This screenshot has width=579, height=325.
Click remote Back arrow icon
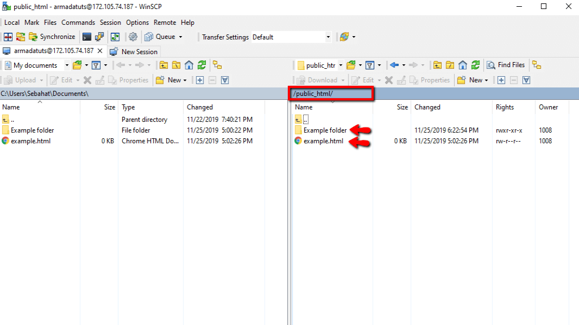click(x=394, y=65)
